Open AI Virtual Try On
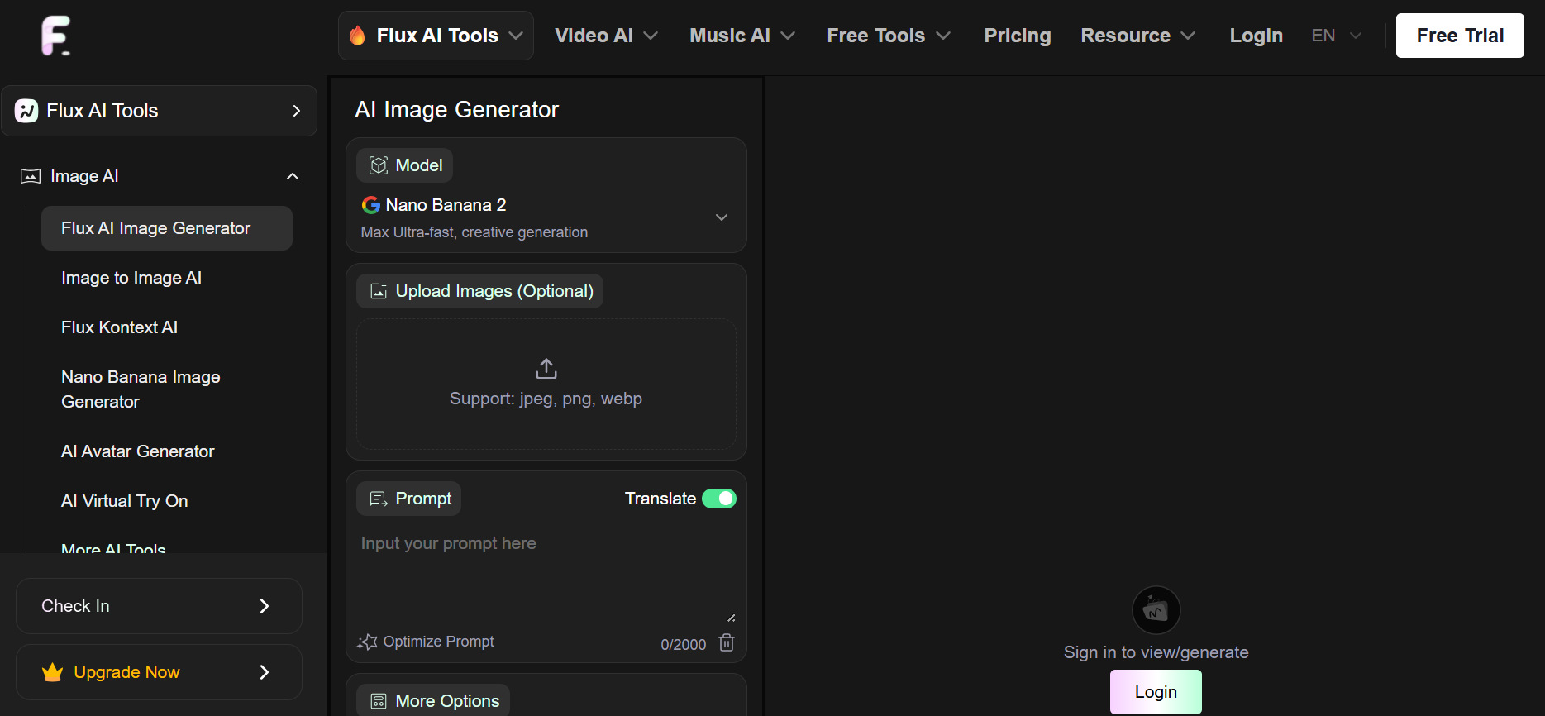Image resolution: width=1545 pixels, height=716 pixels. [x=125, y=501]
